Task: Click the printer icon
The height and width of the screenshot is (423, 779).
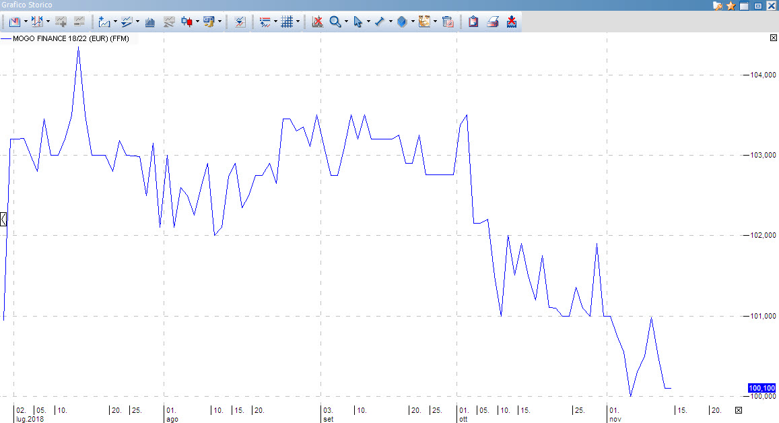Action: (x=492, y=22)
